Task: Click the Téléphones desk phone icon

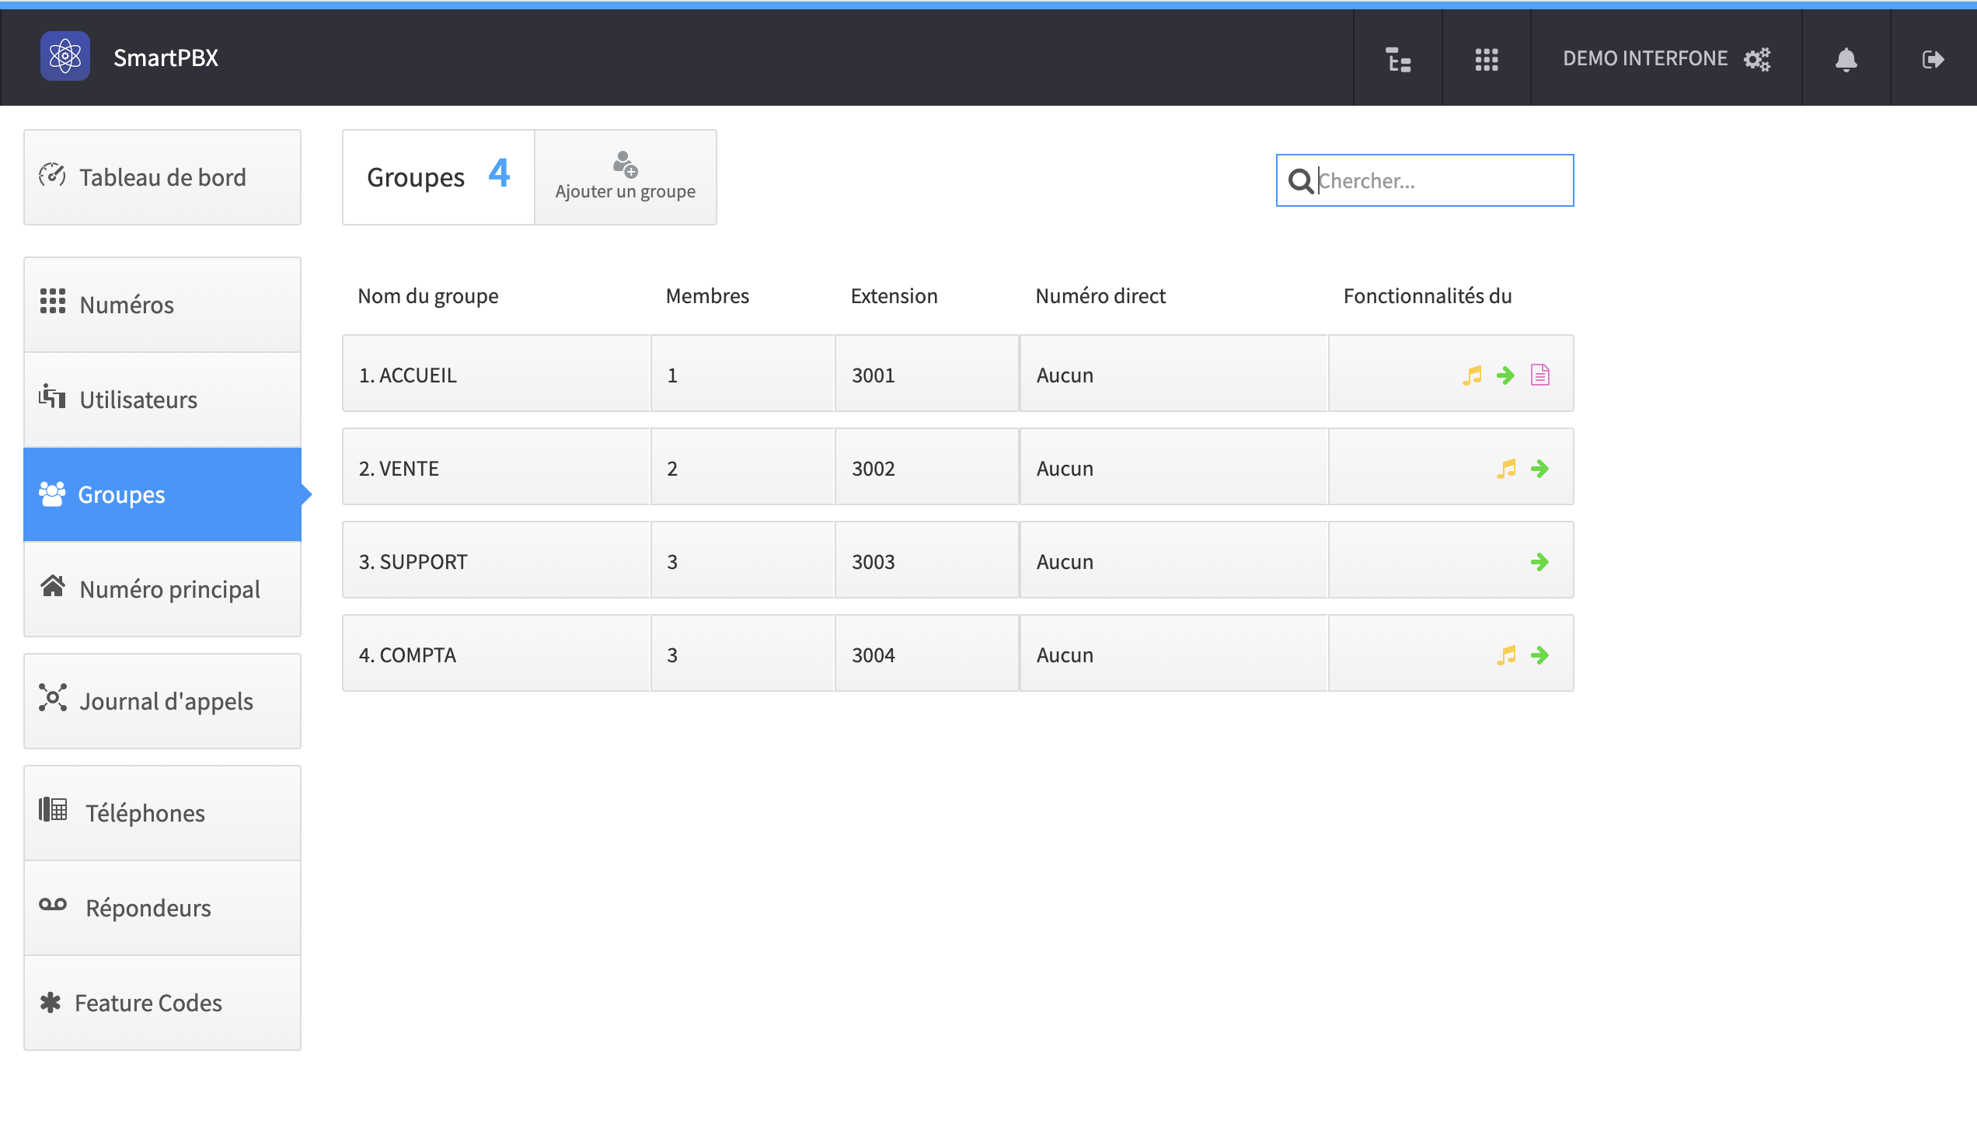Action: pyautogui.click(x=53, y=809)
